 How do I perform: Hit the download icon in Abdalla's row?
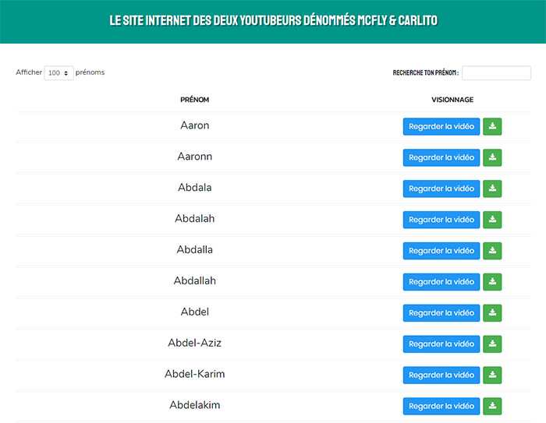[492, 251]
